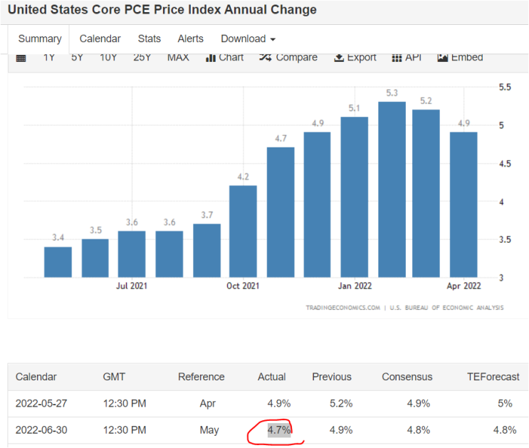Click the bar labeled 3.5

click(95, 259)
